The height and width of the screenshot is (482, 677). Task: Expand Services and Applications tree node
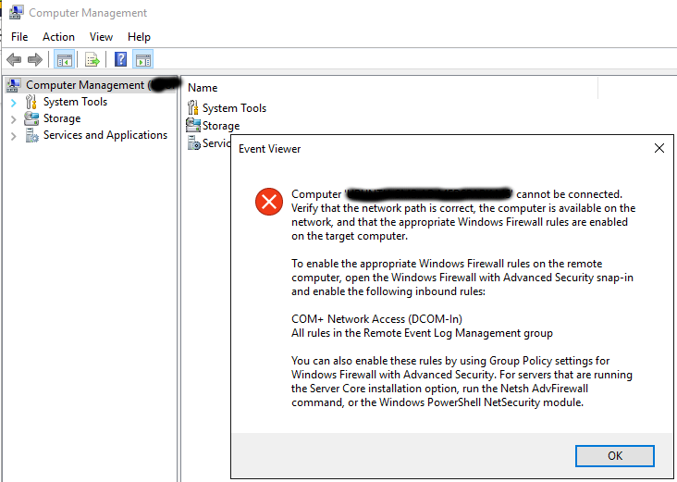pos(13,136)
